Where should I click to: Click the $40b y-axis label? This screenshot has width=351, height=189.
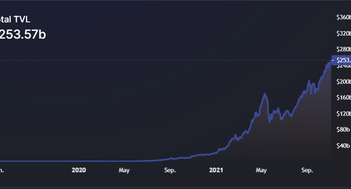tap(343, 146)
